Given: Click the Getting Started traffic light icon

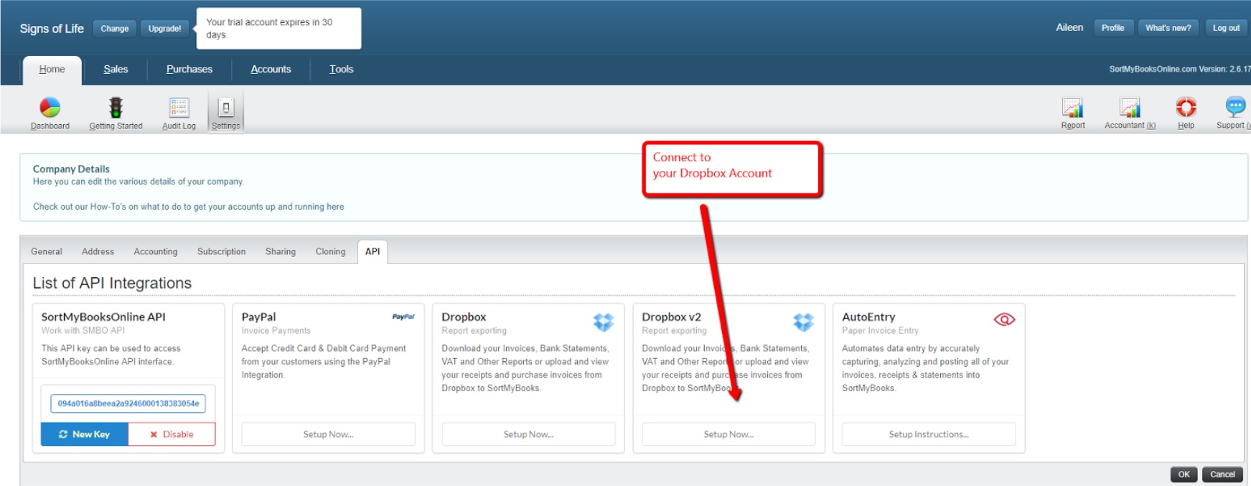Looking at the screenshot, I should pyautogui.click(x=116, y=108).
